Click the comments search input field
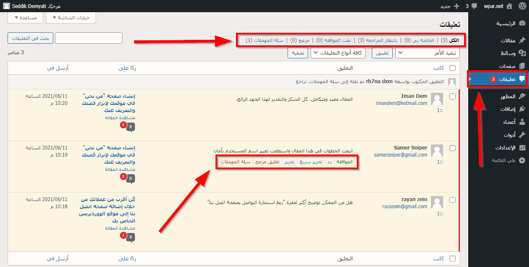The height and width of the screenshot is (267, 529). coord(88,38)
